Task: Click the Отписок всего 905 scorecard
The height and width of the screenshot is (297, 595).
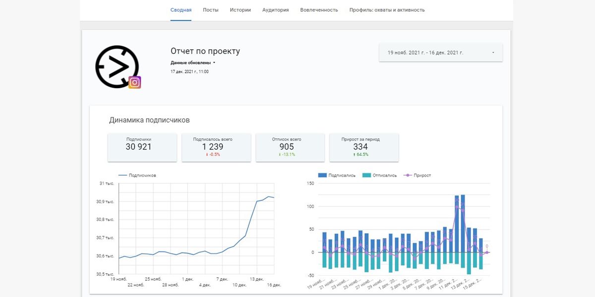Action: [x=287, y=147]
